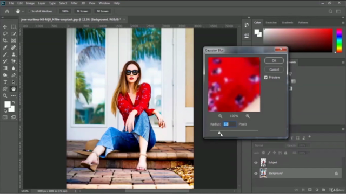Viewport: 346px width, 194px height.
Task: Select the Lasso tool
Action: [5, 33]
